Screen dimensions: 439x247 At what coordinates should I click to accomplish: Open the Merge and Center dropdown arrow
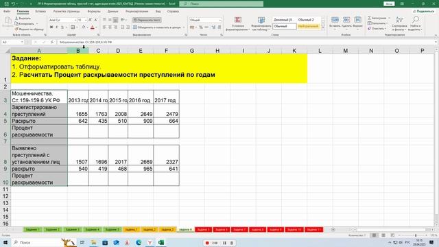pos(184,27)
